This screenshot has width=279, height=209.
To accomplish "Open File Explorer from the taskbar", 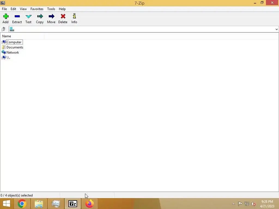I will [x=39, y=204].
